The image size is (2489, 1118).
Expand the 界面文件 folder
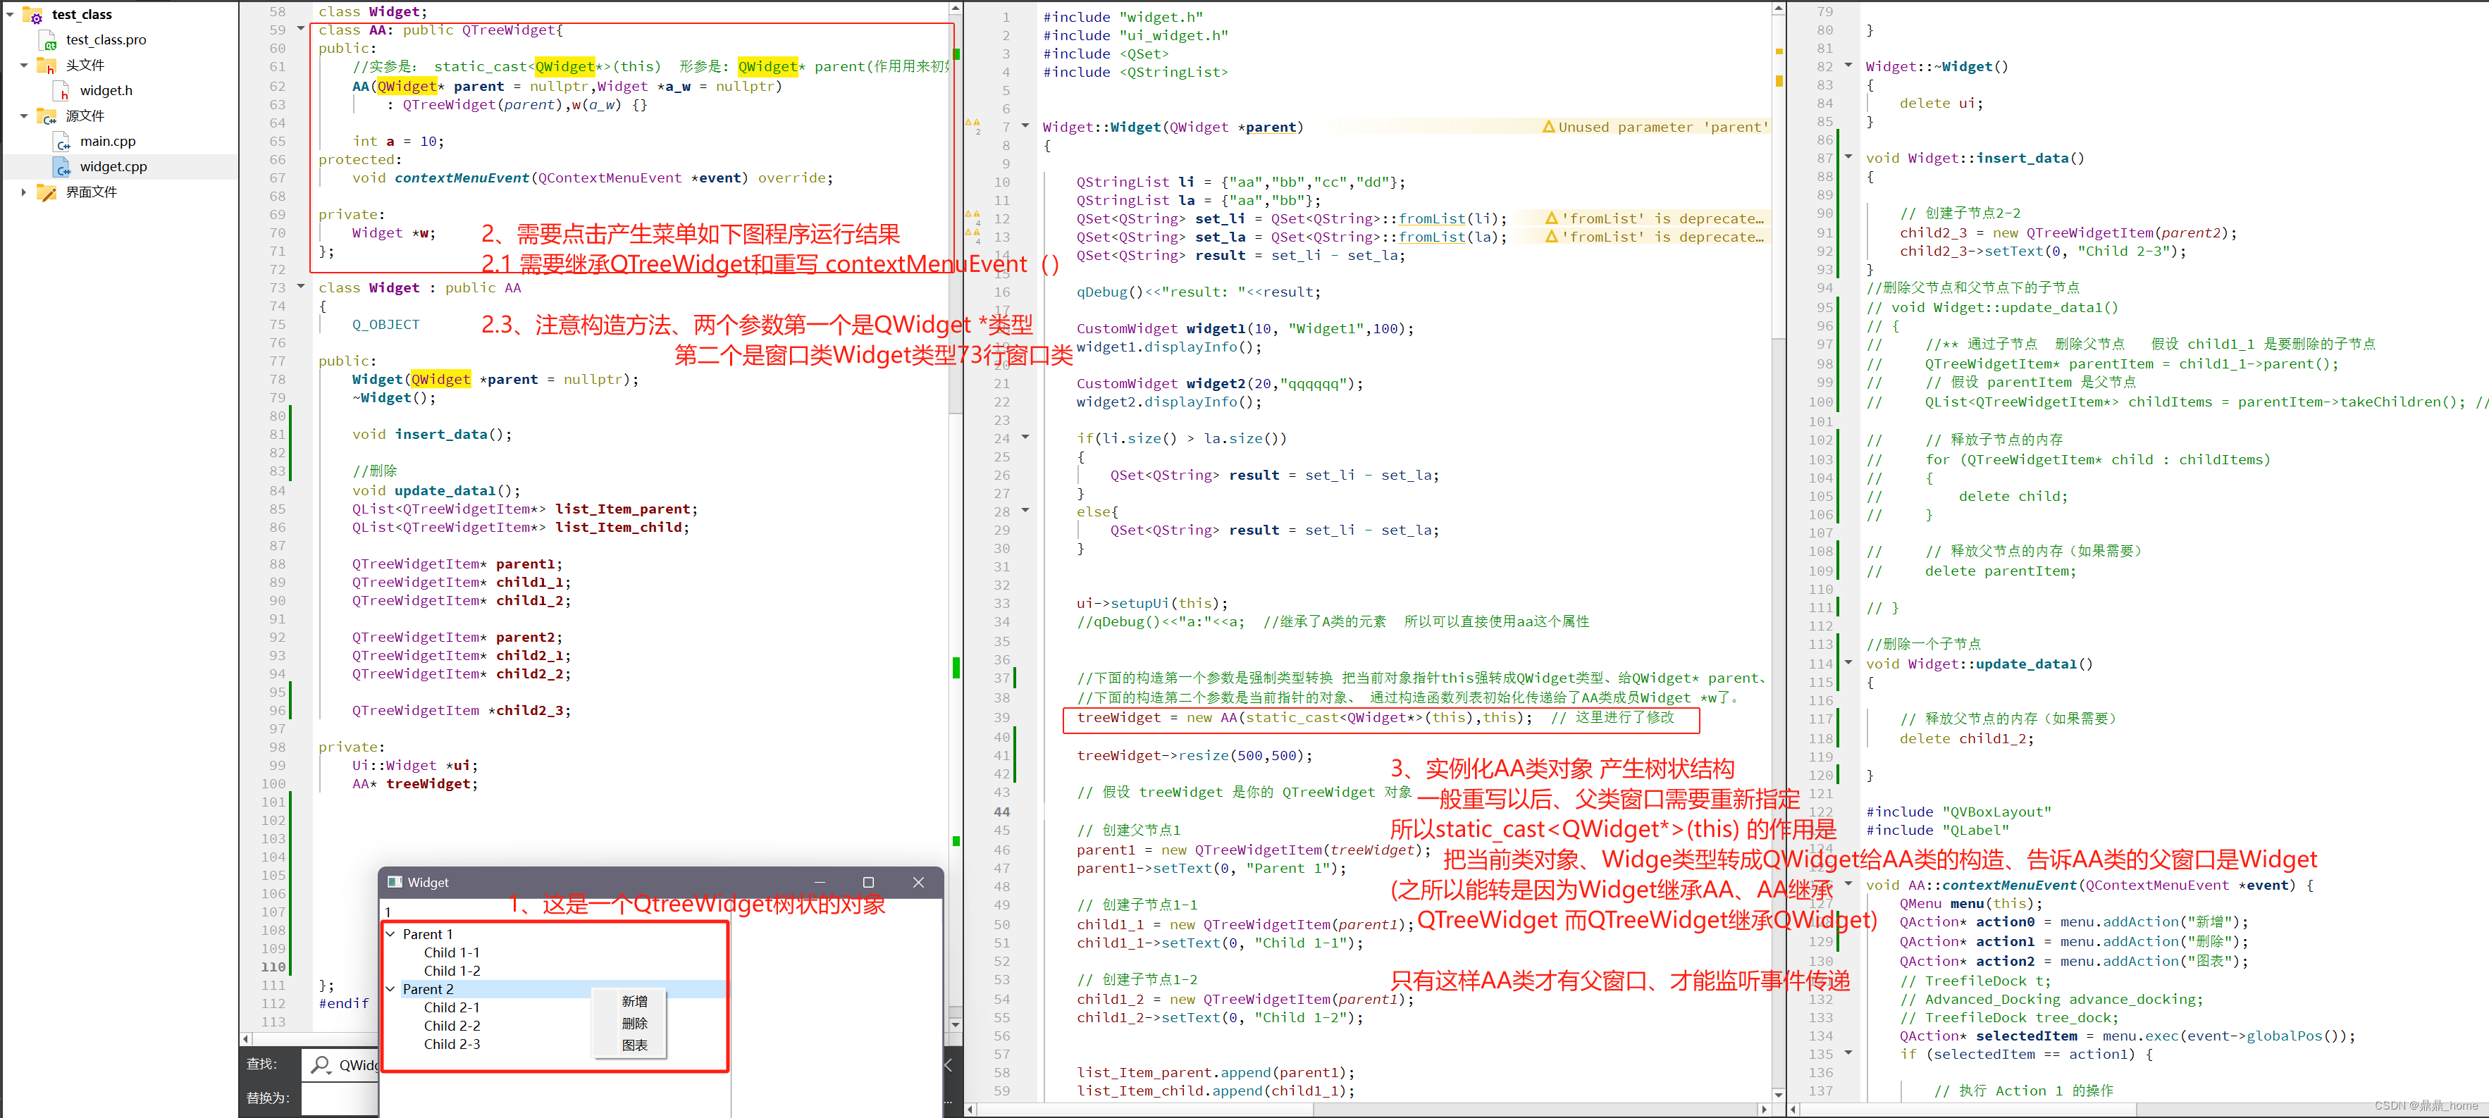coord(24,192)
